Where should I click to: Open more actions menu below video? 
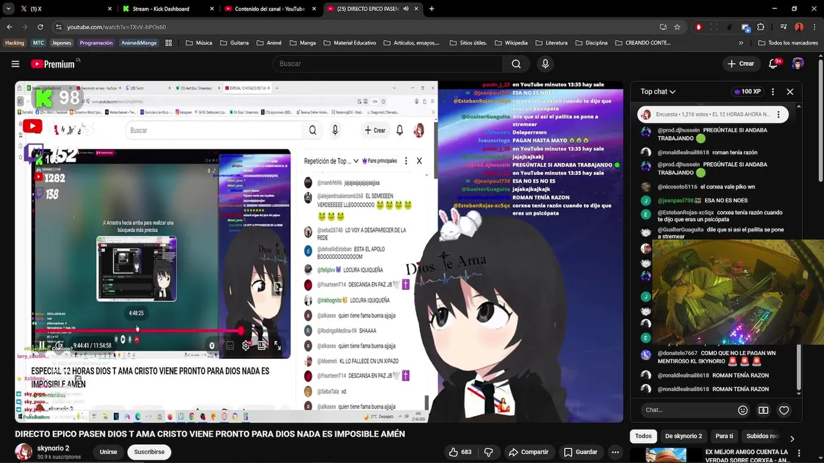[x=615, y=452]
